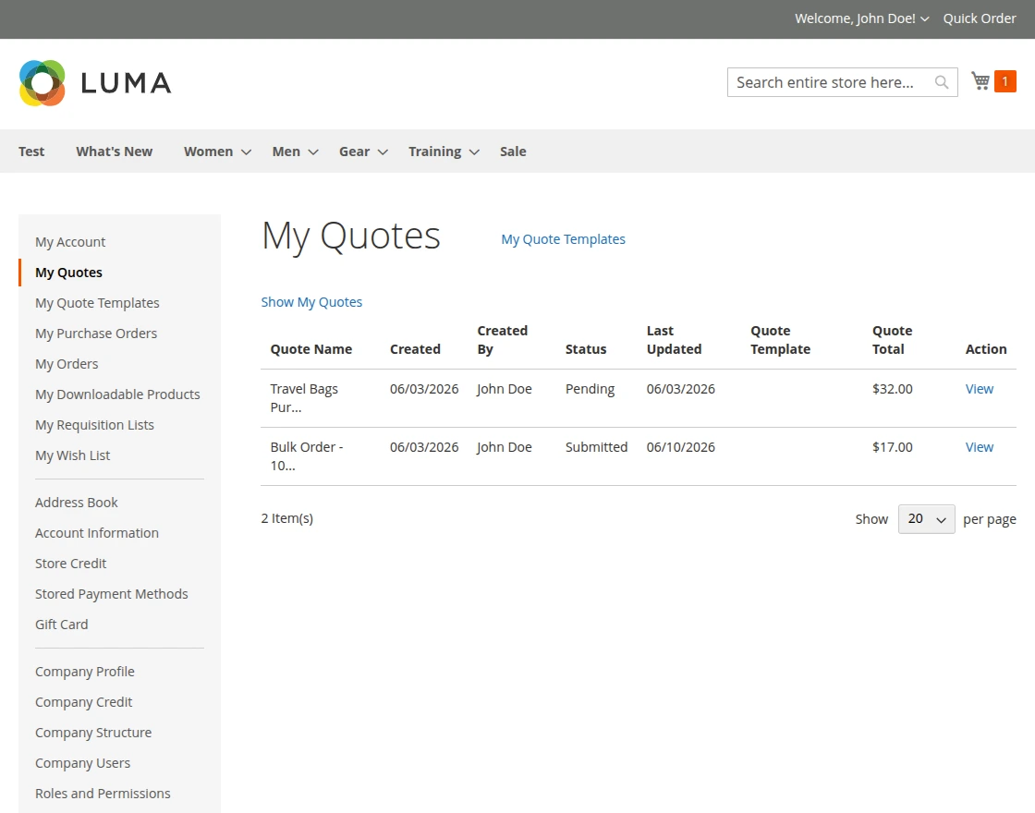
Task: Open Stored Payment Methods
Action: (112, 594)
